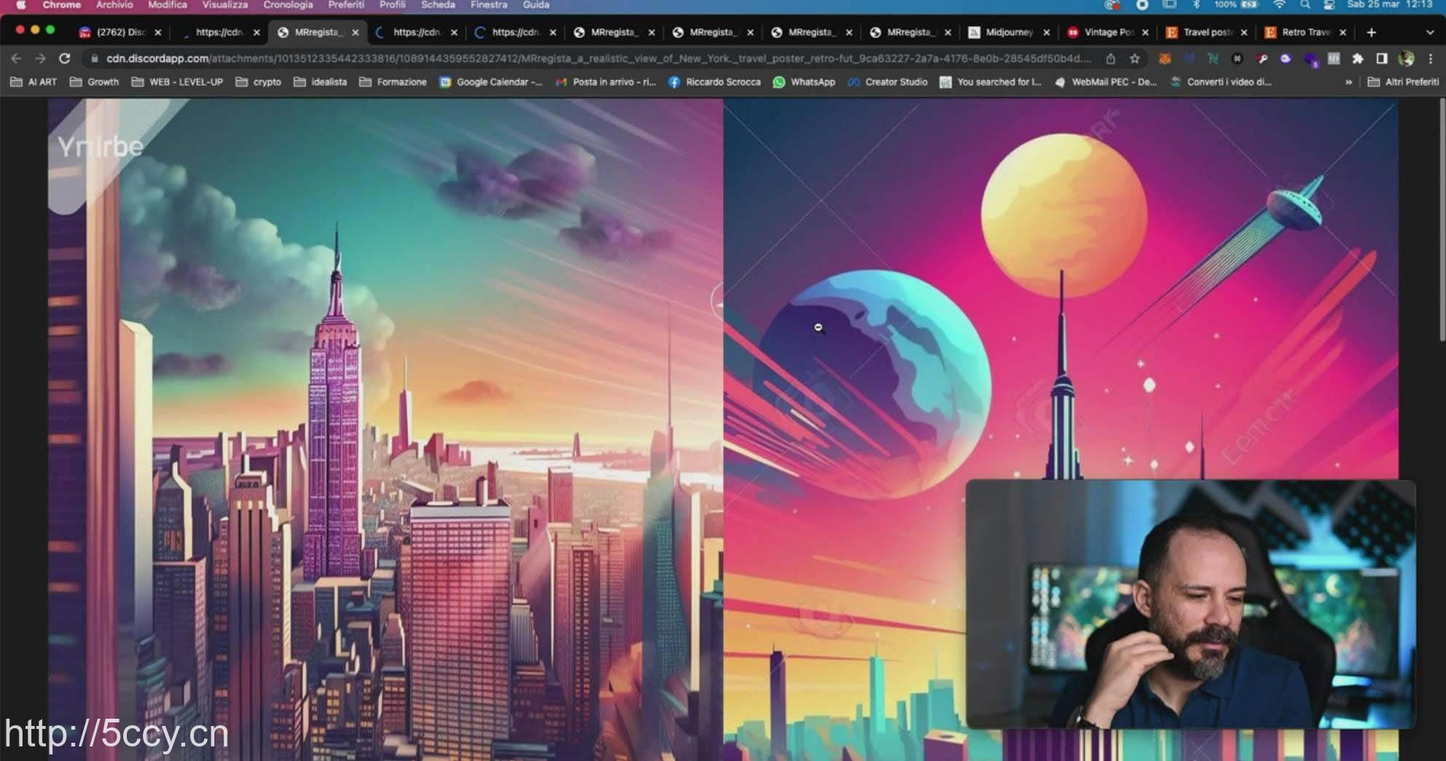1446x761 pixels.
Task: Switch to the Vintage Pos tab
Action: point(1108,32)
